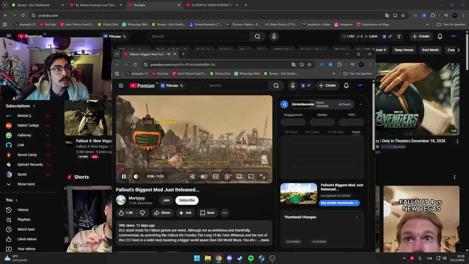Open notifications bell in front window
The width and height of the screenshot is (469, 264).
coord(346,85)
